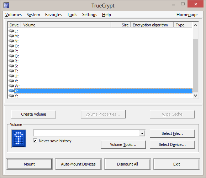Click the Encryption algorithm column header
The width and height of the screenshot is (206, 178).
[152, 25]
